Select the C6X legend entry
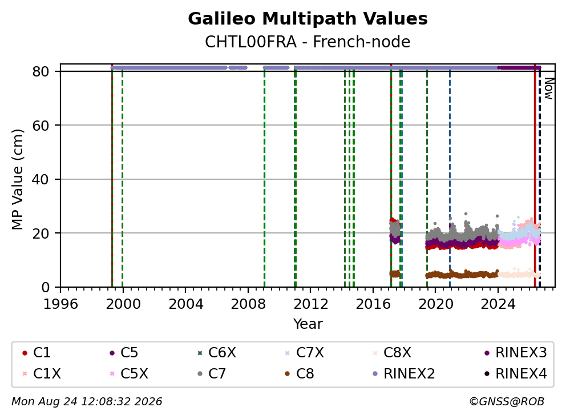 tap(217, 353)
